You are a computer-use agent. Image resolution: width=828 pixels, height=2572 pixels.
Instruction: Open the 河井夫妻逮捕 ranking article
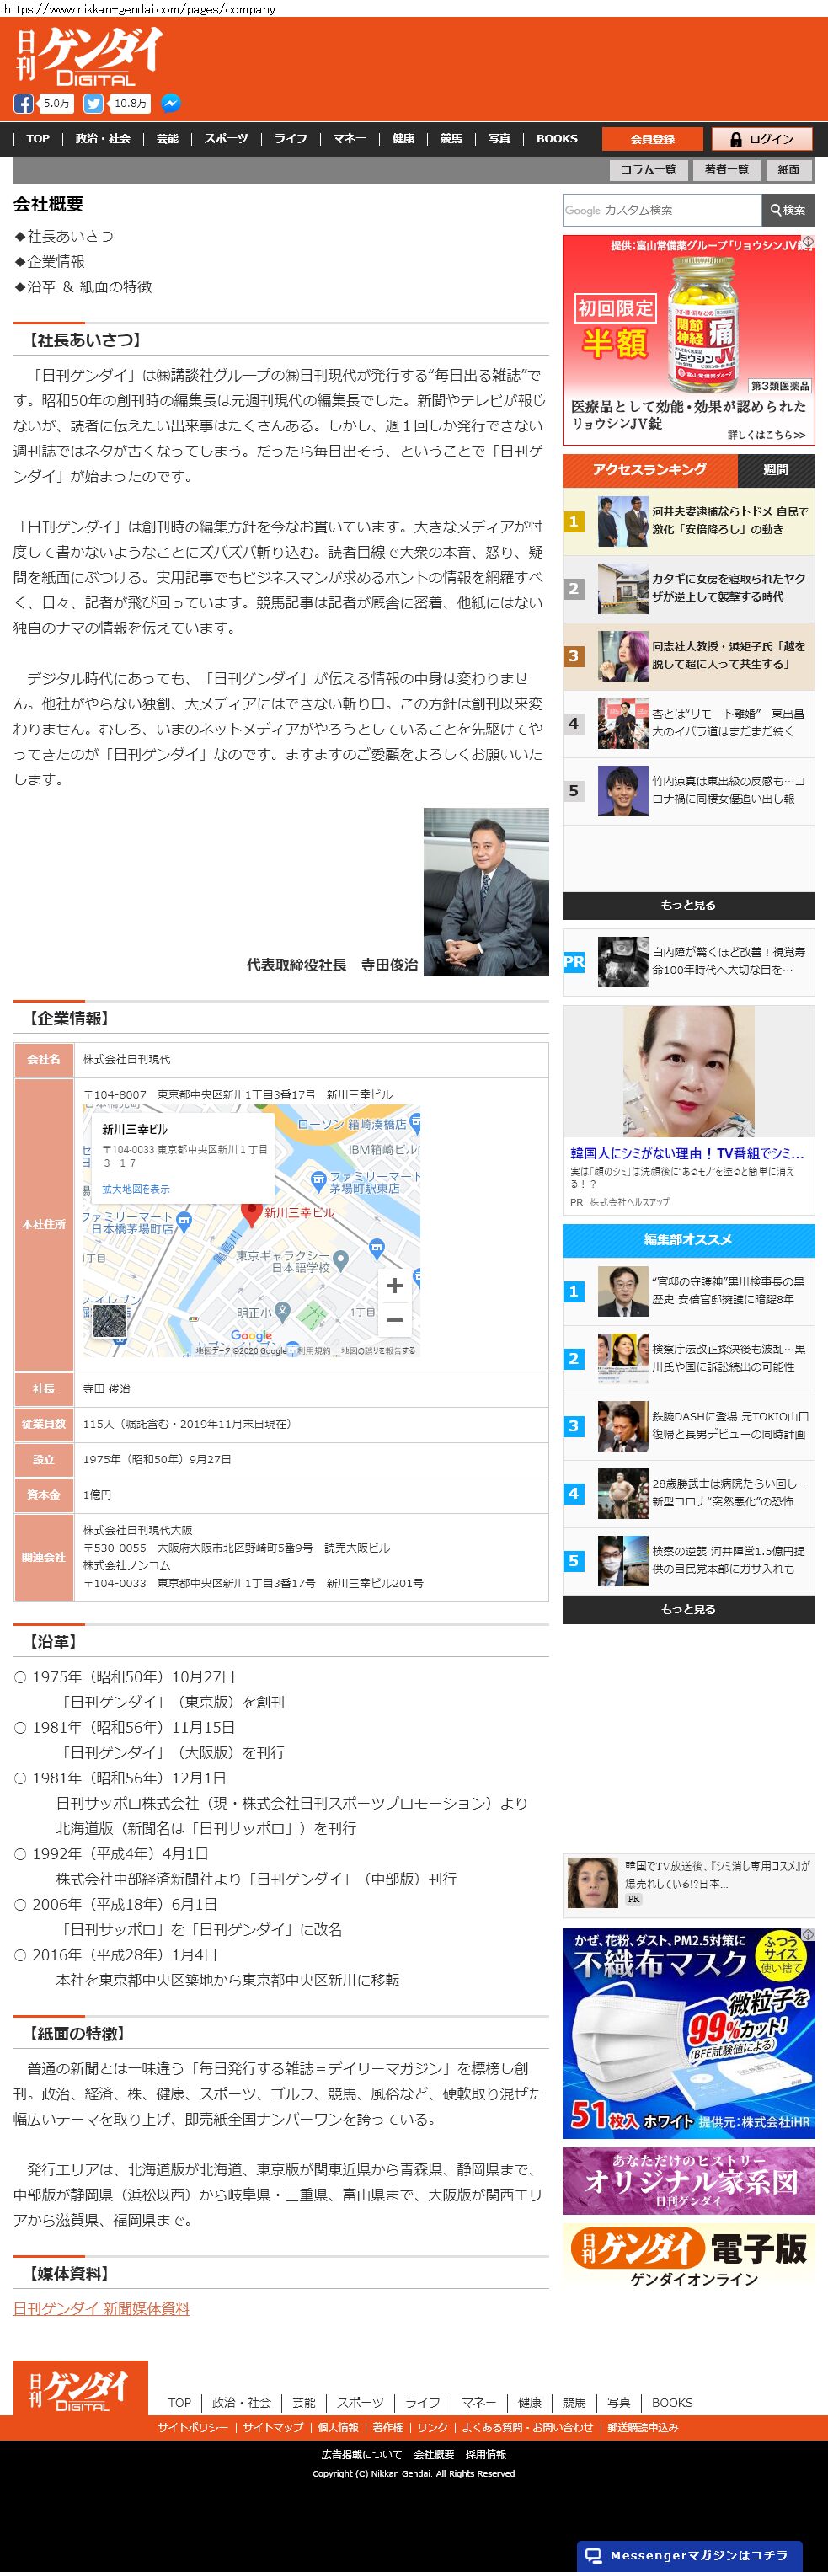pos(688,520)
